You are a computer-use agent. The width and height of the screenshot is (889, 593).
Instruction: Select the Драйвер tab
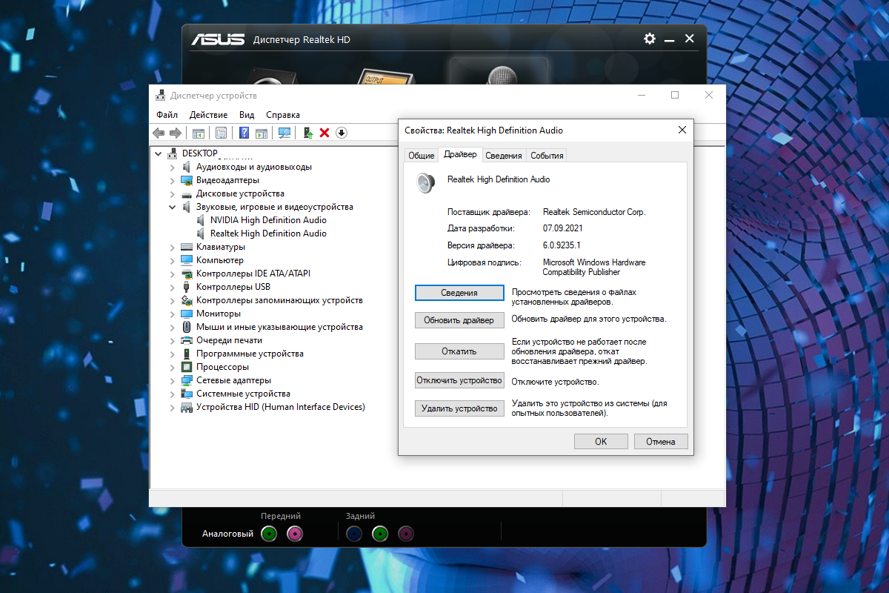pyautogui.click(x=460, y=154)
